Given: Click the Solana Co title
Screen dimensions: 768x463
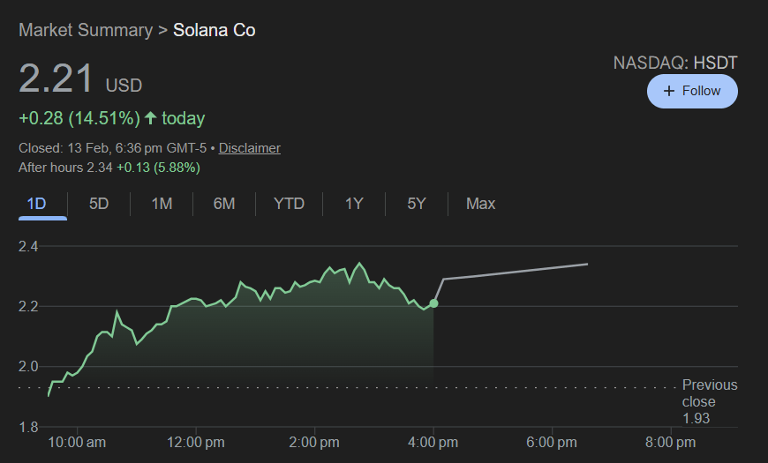Looking at the screenshot, I should [x=215, y=30].
